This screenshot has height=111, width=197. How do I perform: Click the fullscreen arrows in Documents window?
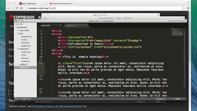click(x=158, y=15)
